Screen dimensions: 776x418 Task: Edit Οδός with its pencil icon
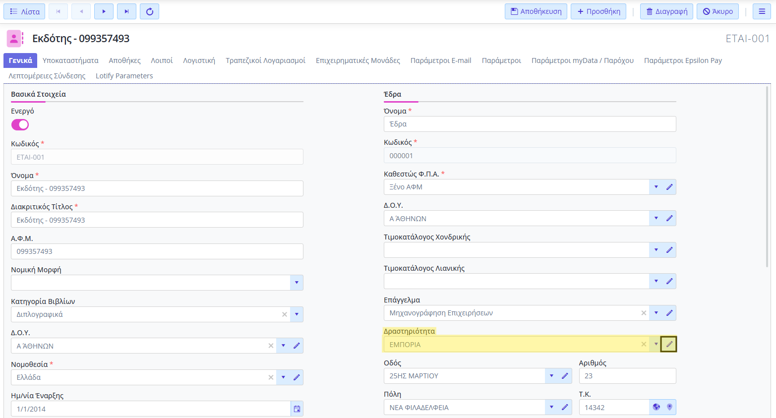pos(565,376)
